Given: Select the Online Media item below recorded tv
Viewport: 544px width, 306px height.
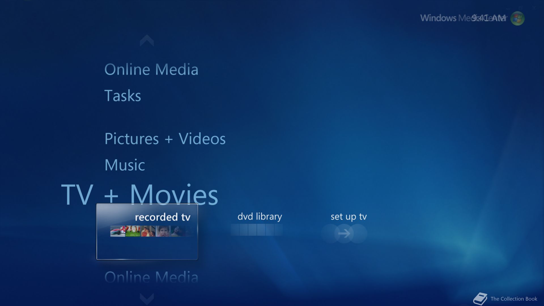Looking at the screenshot, I should coord(151,277).
